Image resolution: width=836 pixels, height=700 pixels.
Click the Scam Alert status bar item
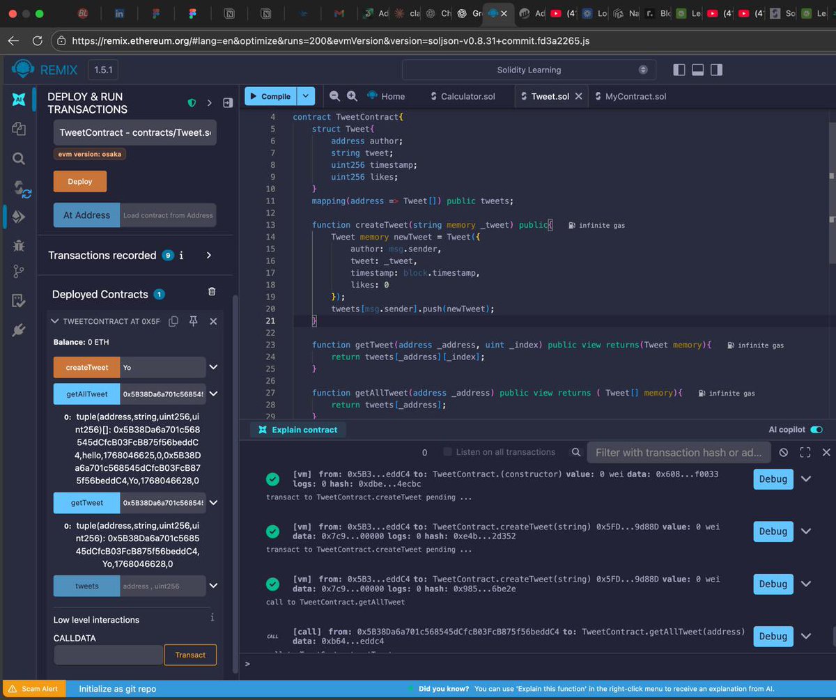(35, 689)
